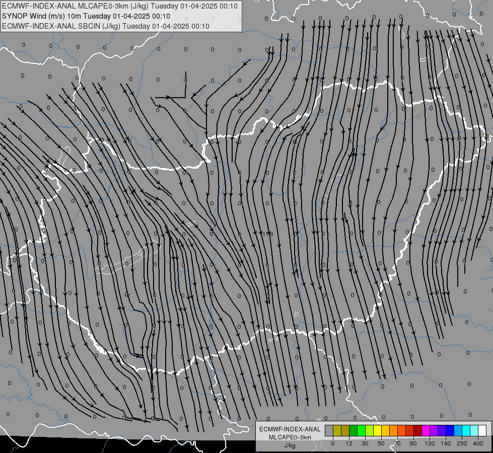Click the magenta legend swatch
The image size is (493, 453).
[426, 430]
